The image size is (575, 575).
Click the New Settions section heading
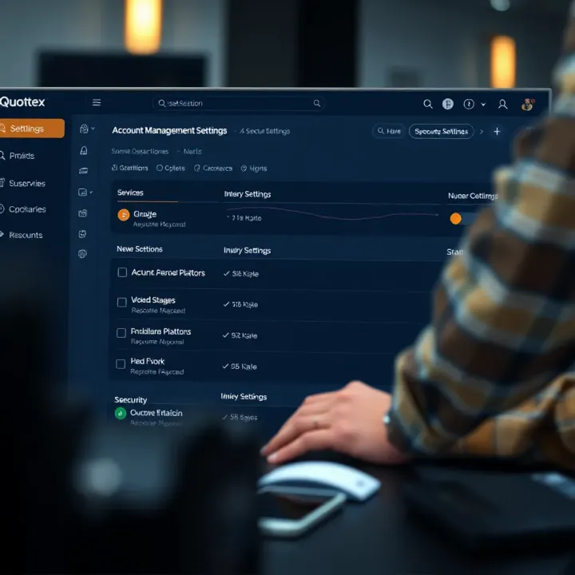[x=139, y=249]
